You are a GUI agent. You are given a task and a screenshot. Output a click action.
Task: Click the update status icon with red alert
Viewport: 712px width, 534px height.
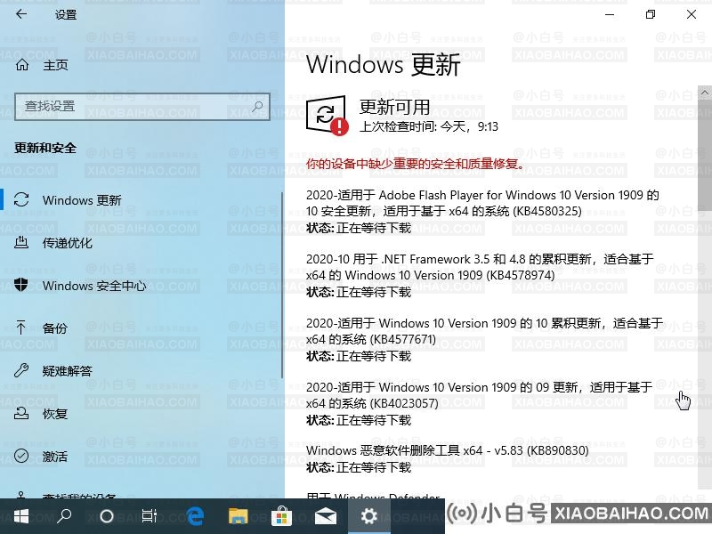coord(327,116)
